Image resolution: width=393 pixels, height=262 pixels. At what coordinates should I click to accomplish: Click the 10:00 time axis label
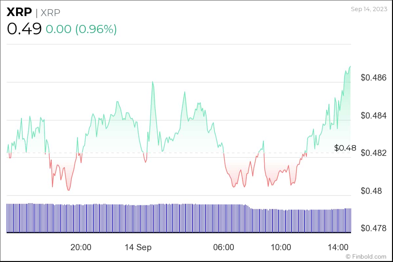click(x=281, y=247)
